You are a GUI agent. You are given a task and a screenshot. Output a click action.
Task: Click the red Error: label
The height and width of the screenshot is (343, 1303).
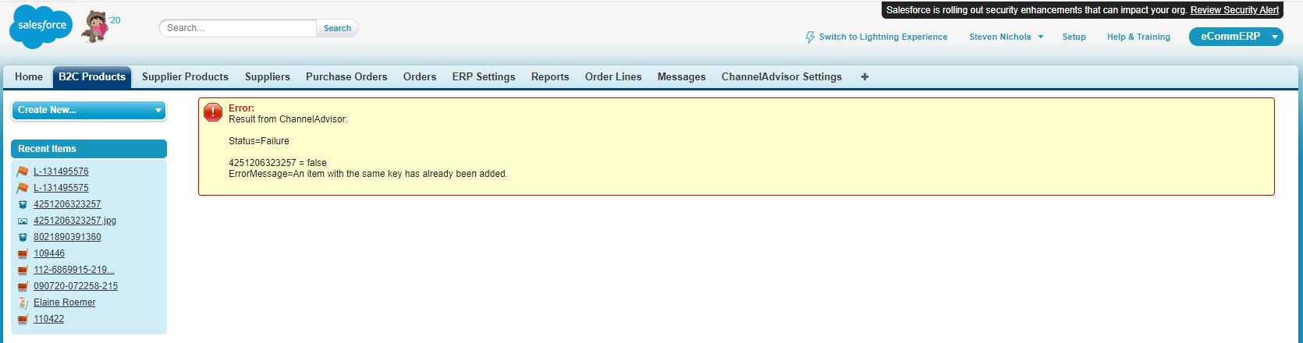[241, 108]
